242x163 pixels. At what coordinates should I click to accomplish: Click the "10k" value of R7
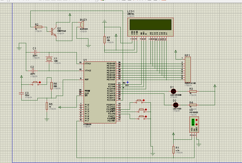coord(108,40)
